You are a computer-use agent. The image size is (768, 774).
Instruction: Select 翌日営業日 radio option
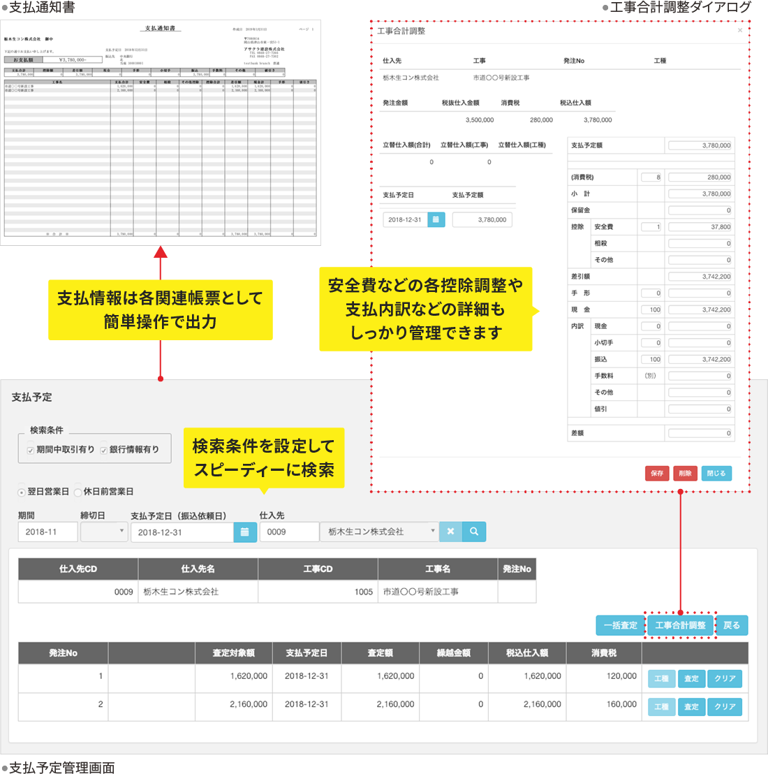tap(22, 492)
